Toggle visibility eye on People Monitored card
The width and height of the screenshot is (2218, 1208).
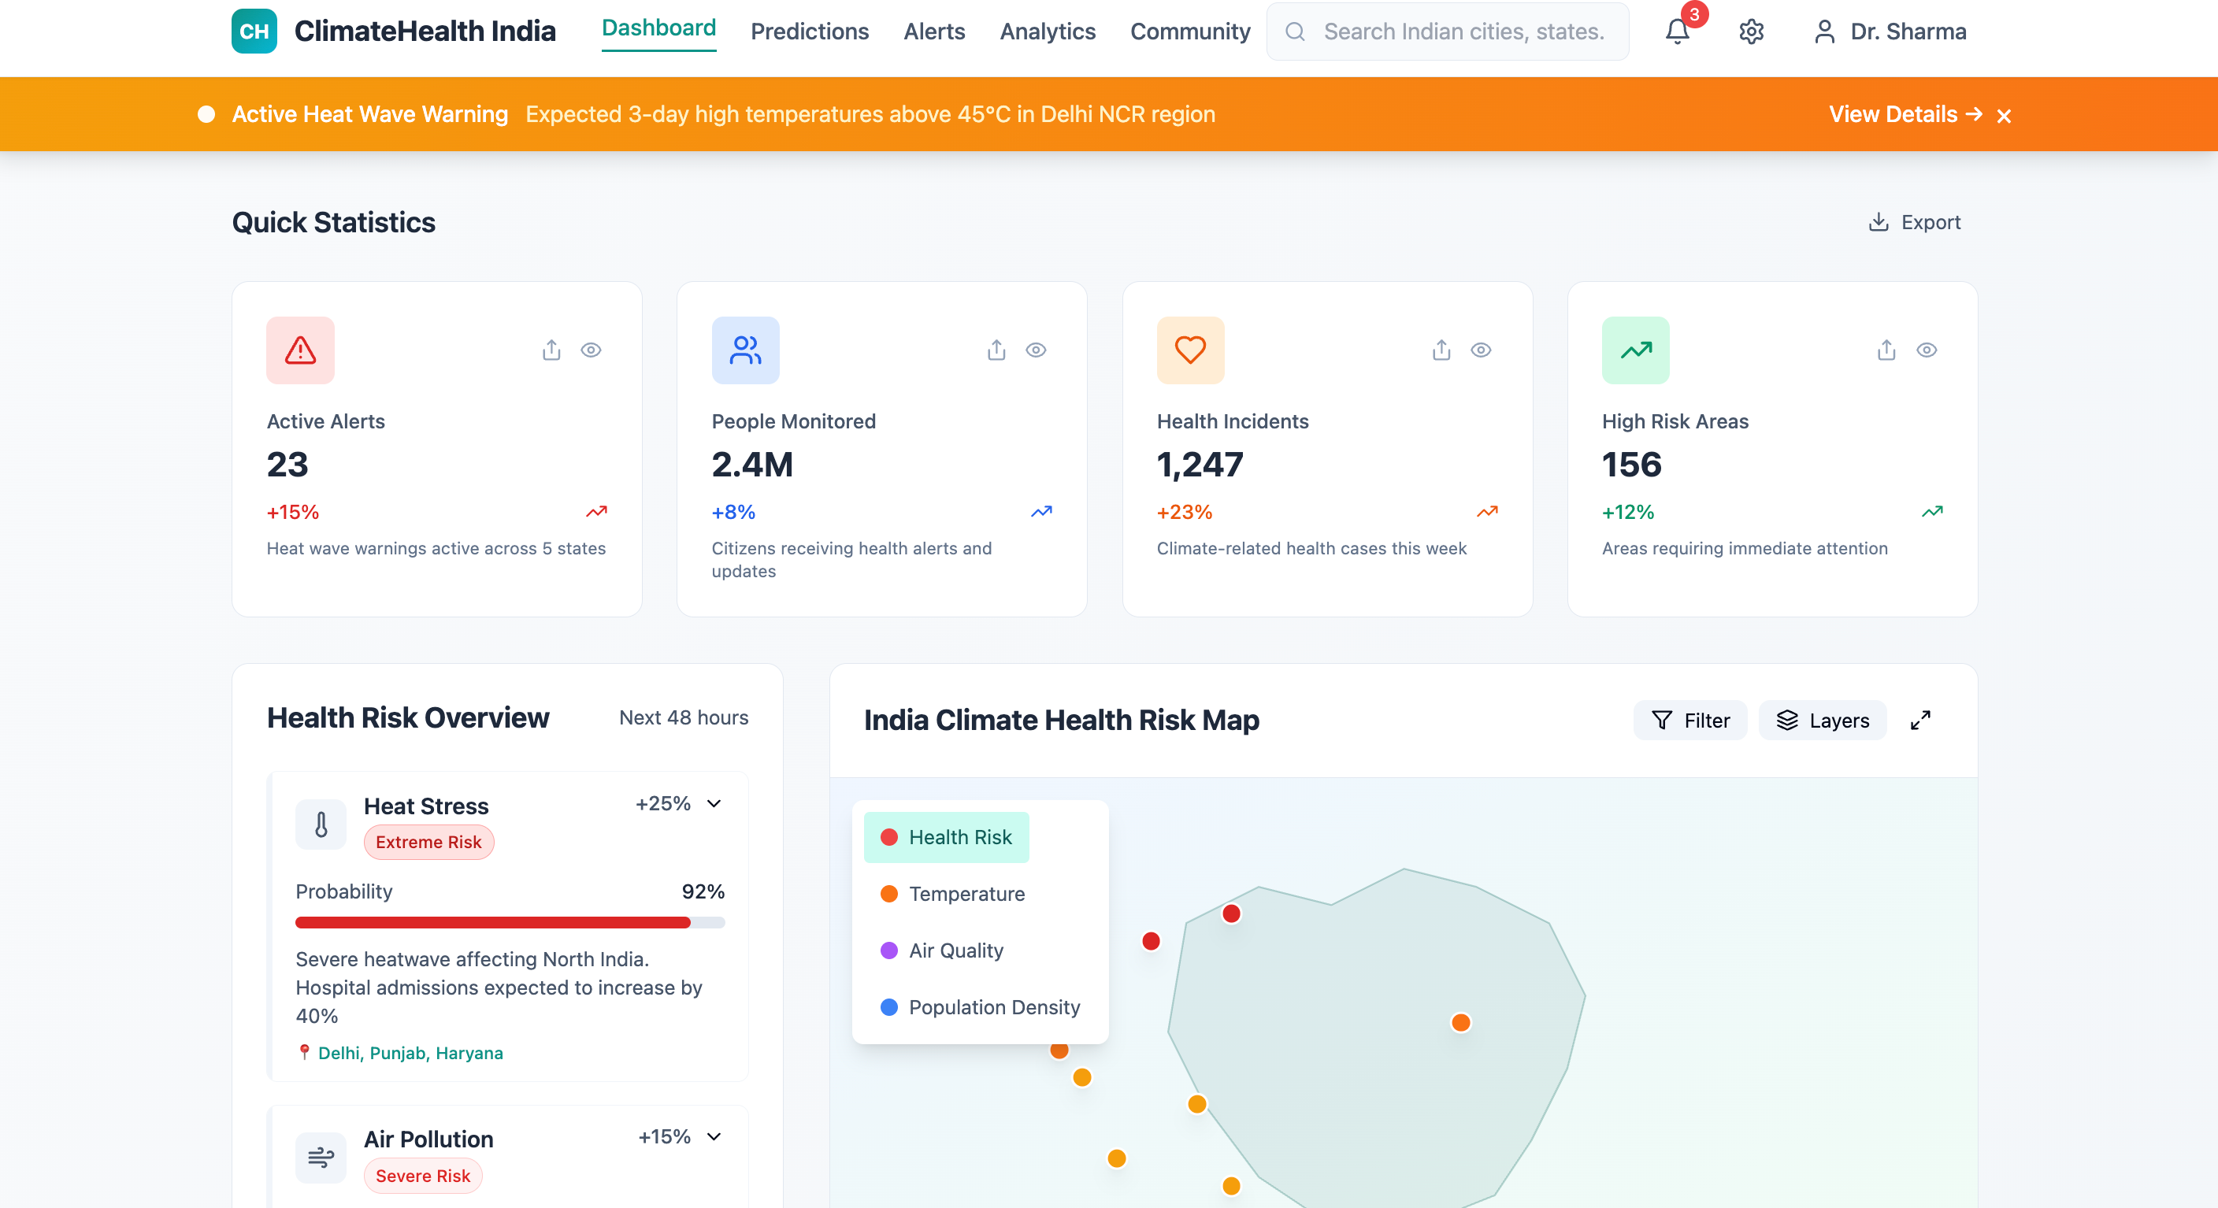tap(1035, 350)
